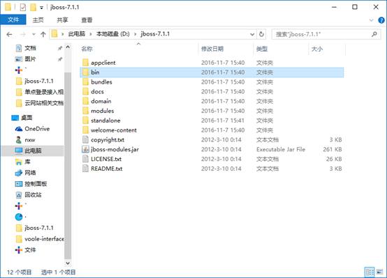Select the appclient folder icon
The width and height of the screenshot is (387, 278).
click(85, 63)
